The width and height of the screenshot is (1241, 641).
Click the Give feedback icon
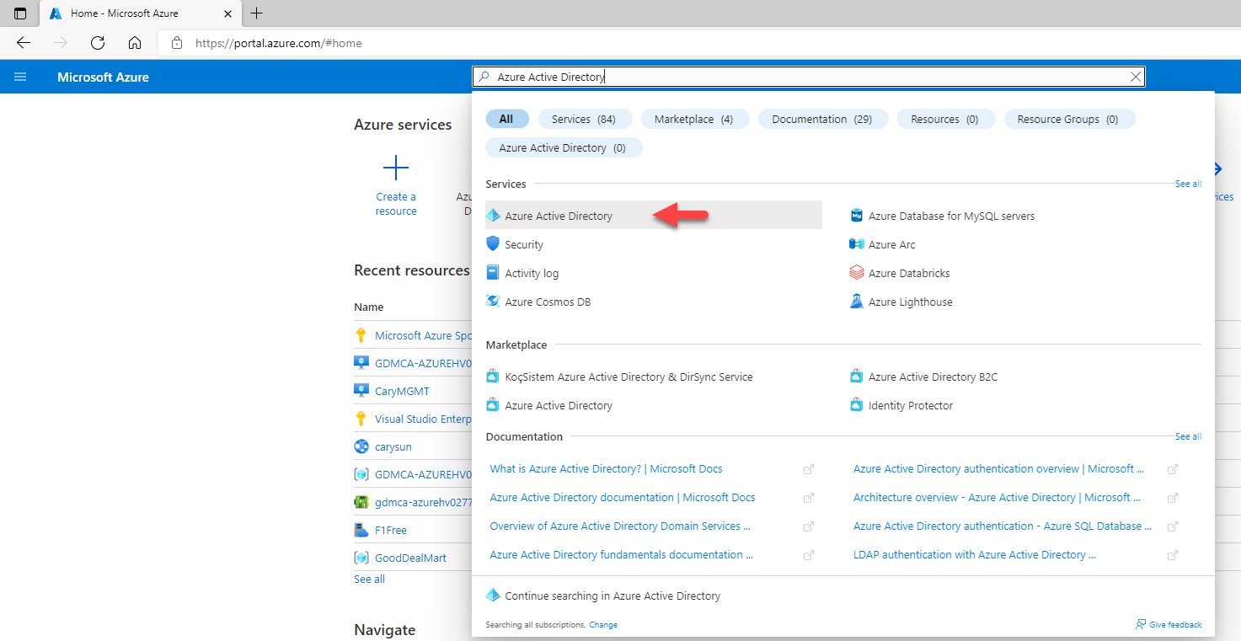(1141, 624)
